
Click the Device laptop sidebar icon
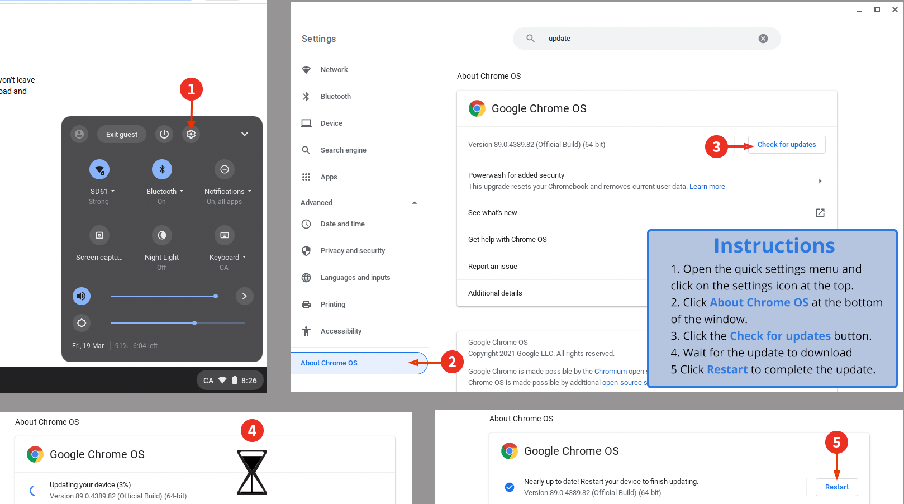(306, 123)
